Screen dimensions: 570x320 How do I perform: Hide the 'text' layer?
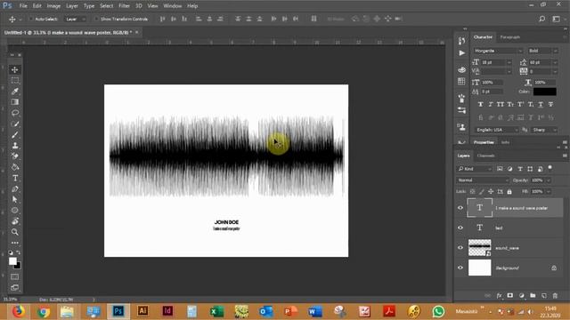(x=460, y=228)
